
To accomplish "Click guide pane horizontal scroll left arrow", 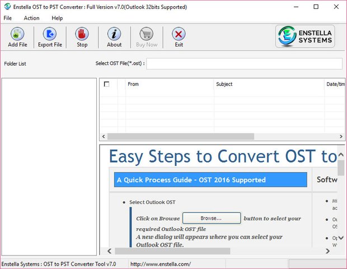I will (x=110, y=251).
